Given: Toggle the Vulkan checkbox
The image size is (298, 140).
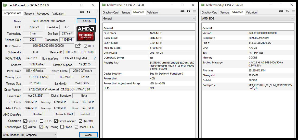Looking at the screenshot, I should 25,127.
